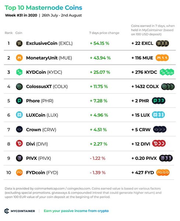Click the '7 days price change' column header
The image size is (180, 221).
pyautogui.click(x=104, y=33)
